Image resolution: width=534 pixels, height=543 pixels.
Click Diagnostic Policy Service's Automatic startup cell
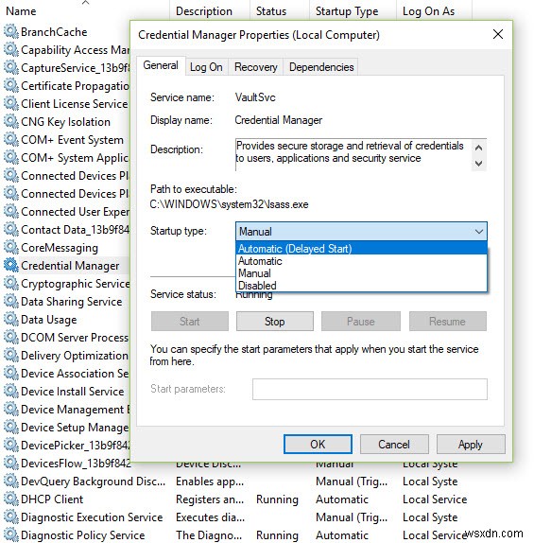[x=342, y=535]
